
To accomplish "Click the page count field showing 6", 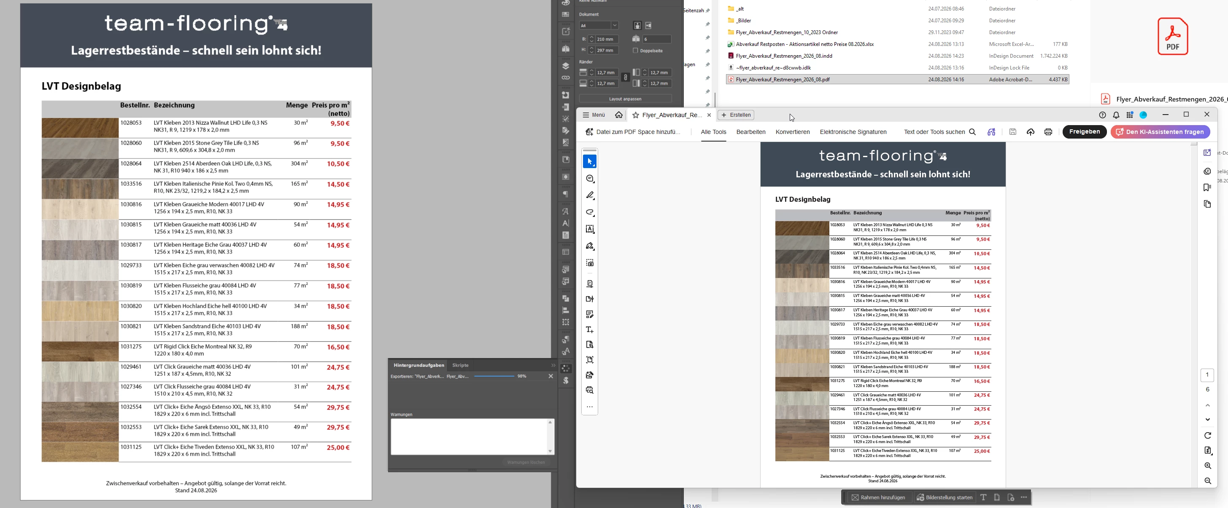I will pyautogui.click(x=656, y=39).
